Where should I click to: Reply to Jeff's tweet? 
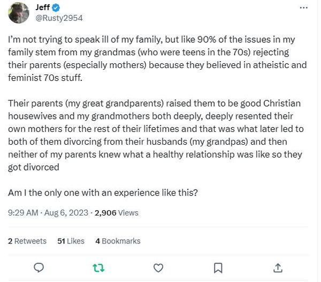pos(39,267)
